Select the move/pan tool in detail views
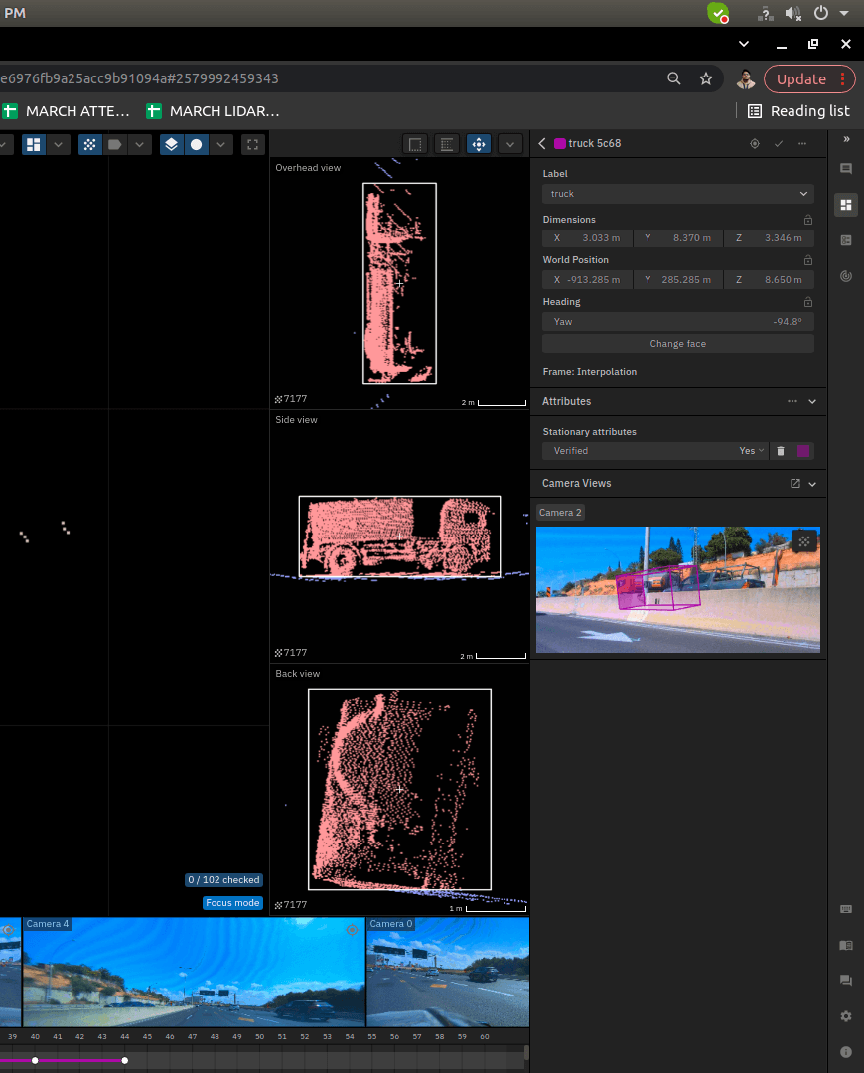The width and height of the screenshot is (864, 1073). click(478, 144)
